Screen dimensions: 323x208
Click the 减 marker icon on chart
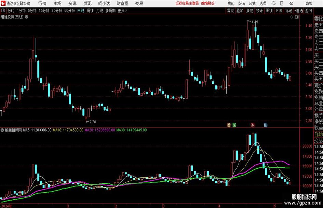pyautogui.click(x=234, y=125)
